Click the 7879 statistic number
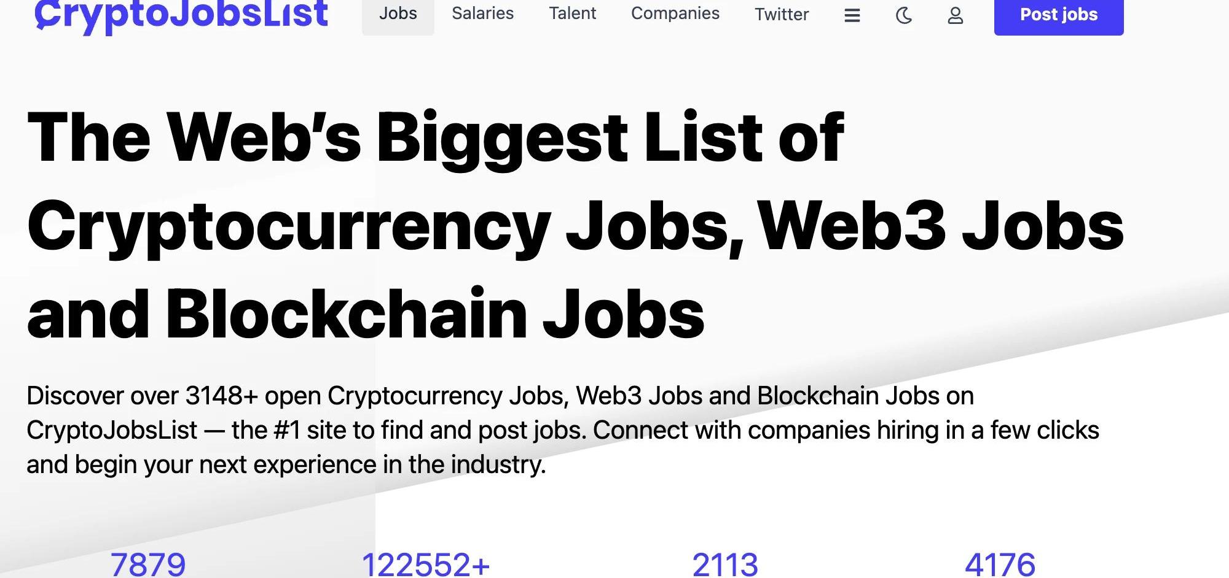Viewport: 1229px width, 578px height. 148,565
